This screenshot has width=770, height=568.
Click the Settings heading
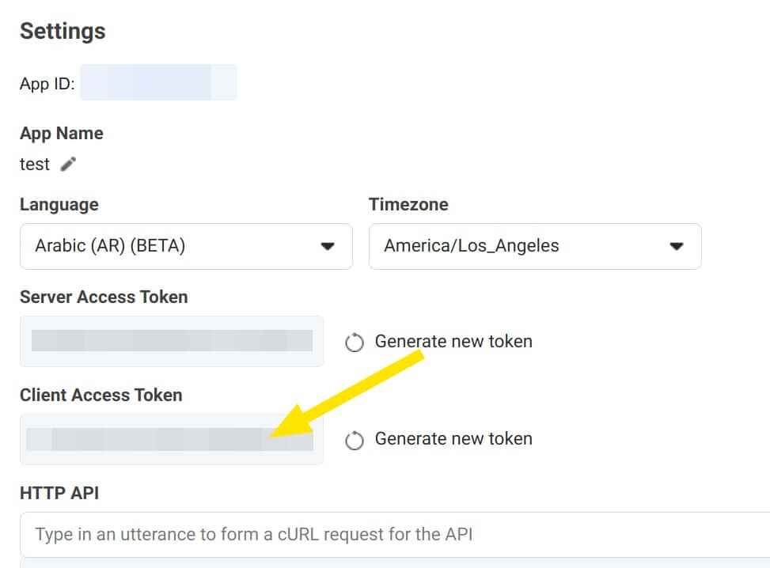[x=63, y=31]
